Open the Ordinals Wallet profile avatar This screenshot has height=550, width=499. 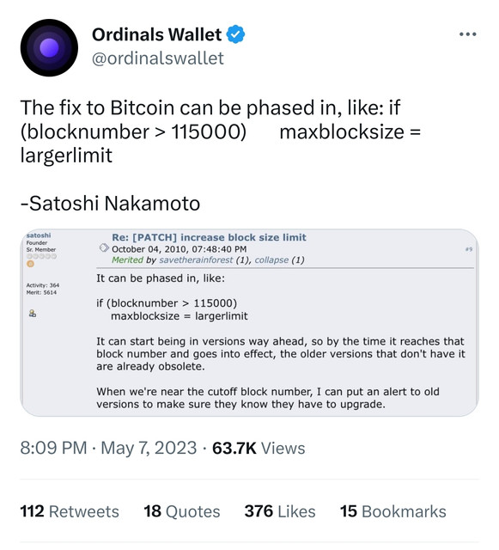coord(49,48)
